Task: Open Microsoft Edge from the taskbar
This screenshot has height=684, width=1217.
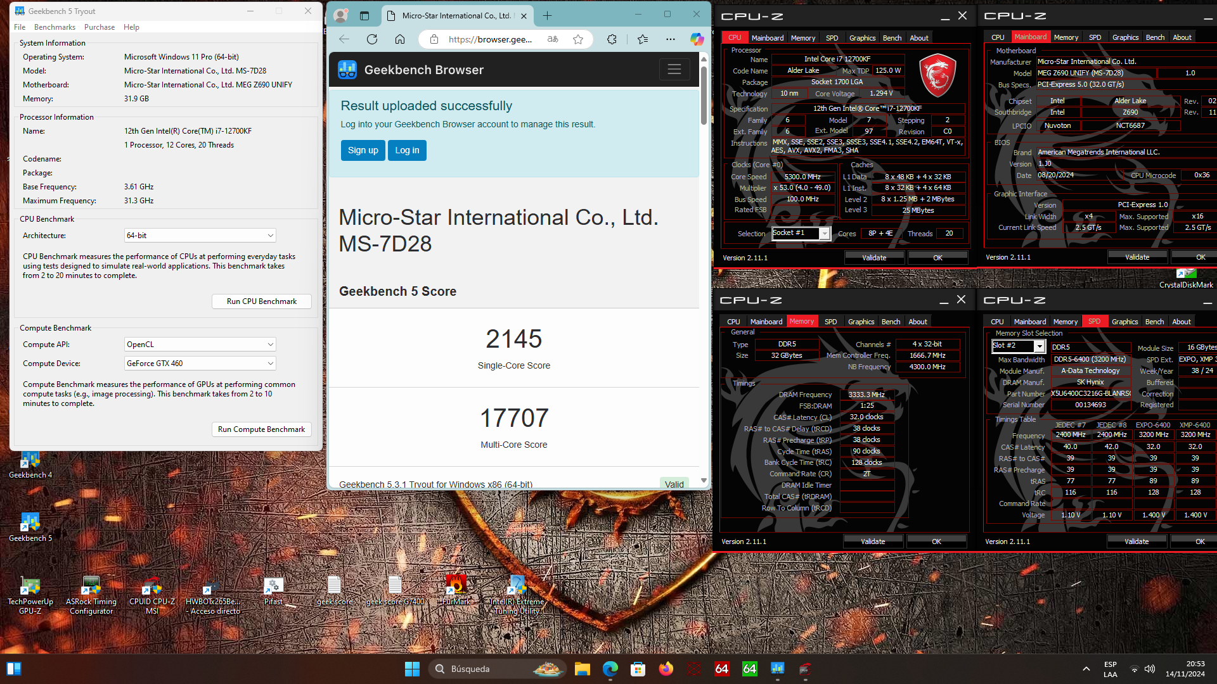Action: coord(610,669)
